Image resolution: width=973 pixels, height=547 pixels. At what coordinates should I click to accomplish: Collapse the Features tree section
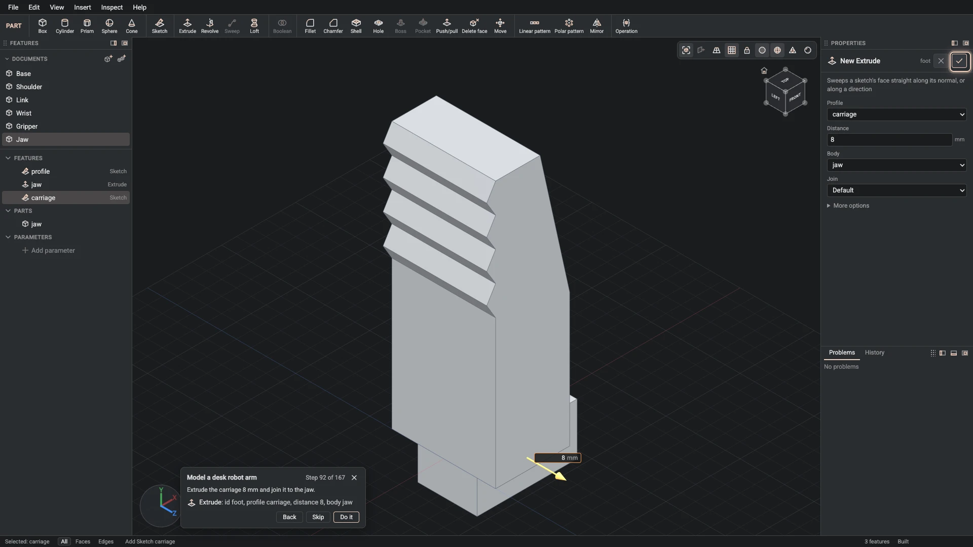tap(8, 158)
